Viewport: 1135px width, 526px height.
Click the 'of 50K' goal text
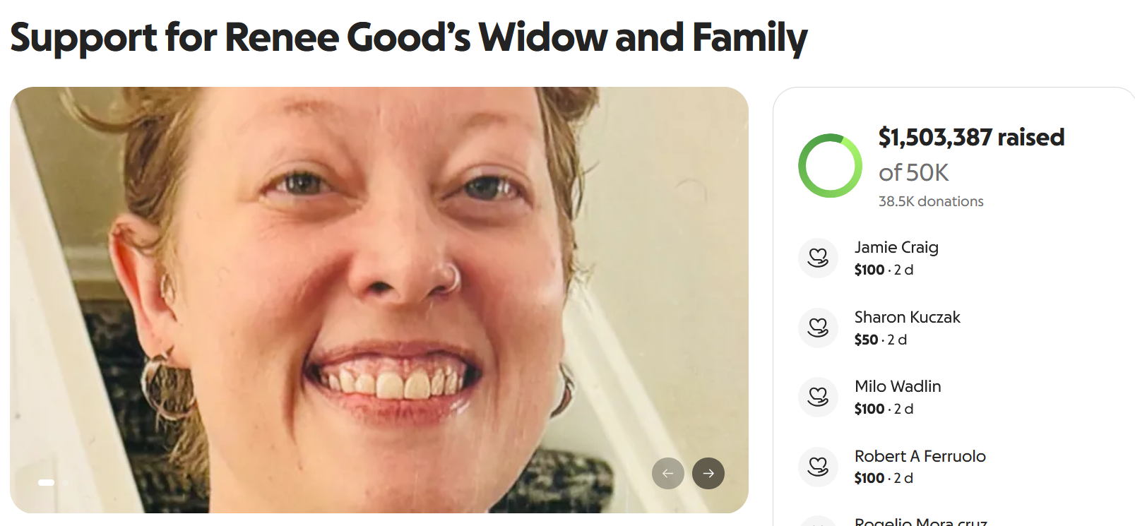tap(913, 172)
